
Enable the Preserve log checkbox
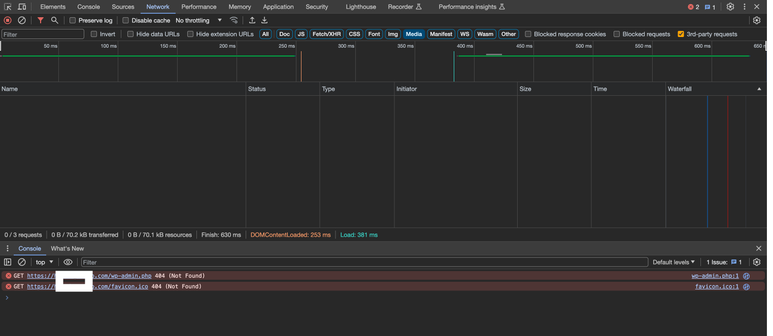click(73, 20)
